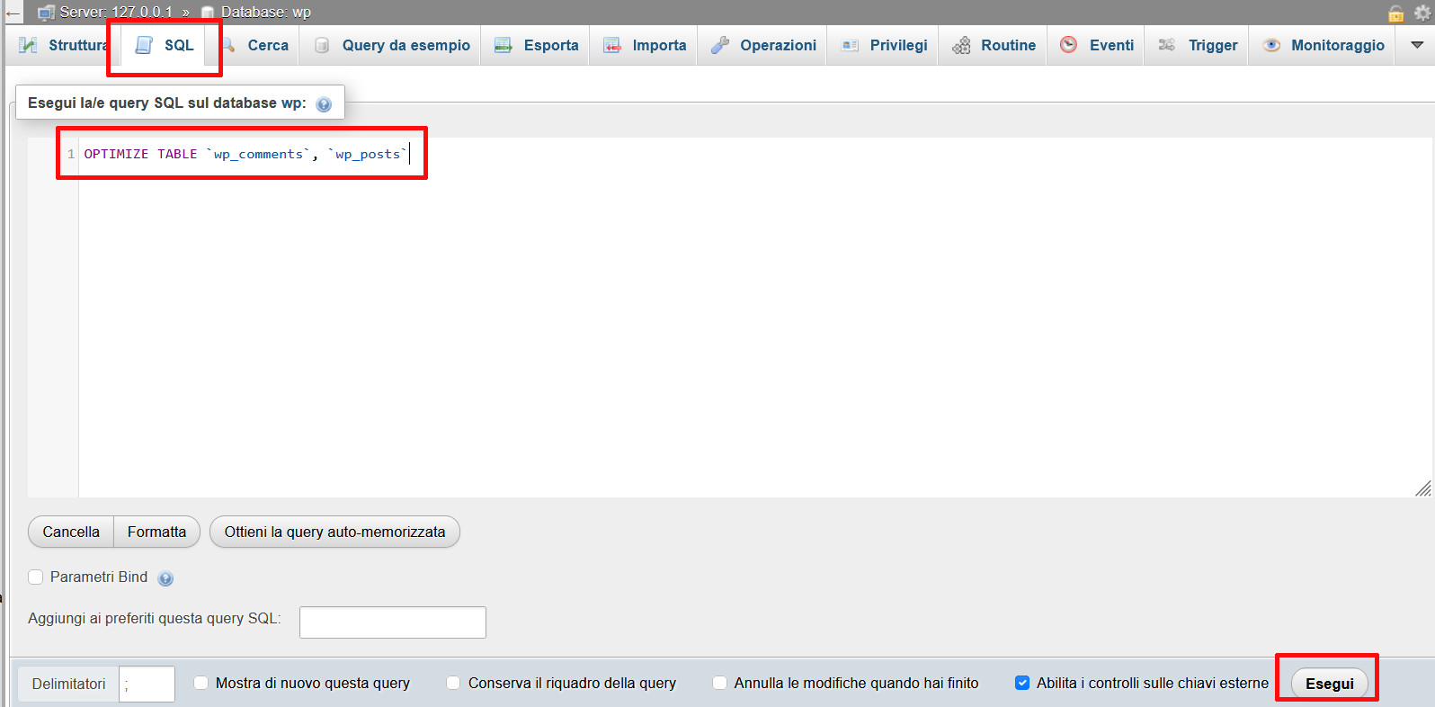Click the OPTIMIZE TABLE query line

pyautogui.click(x=245, y=154)
